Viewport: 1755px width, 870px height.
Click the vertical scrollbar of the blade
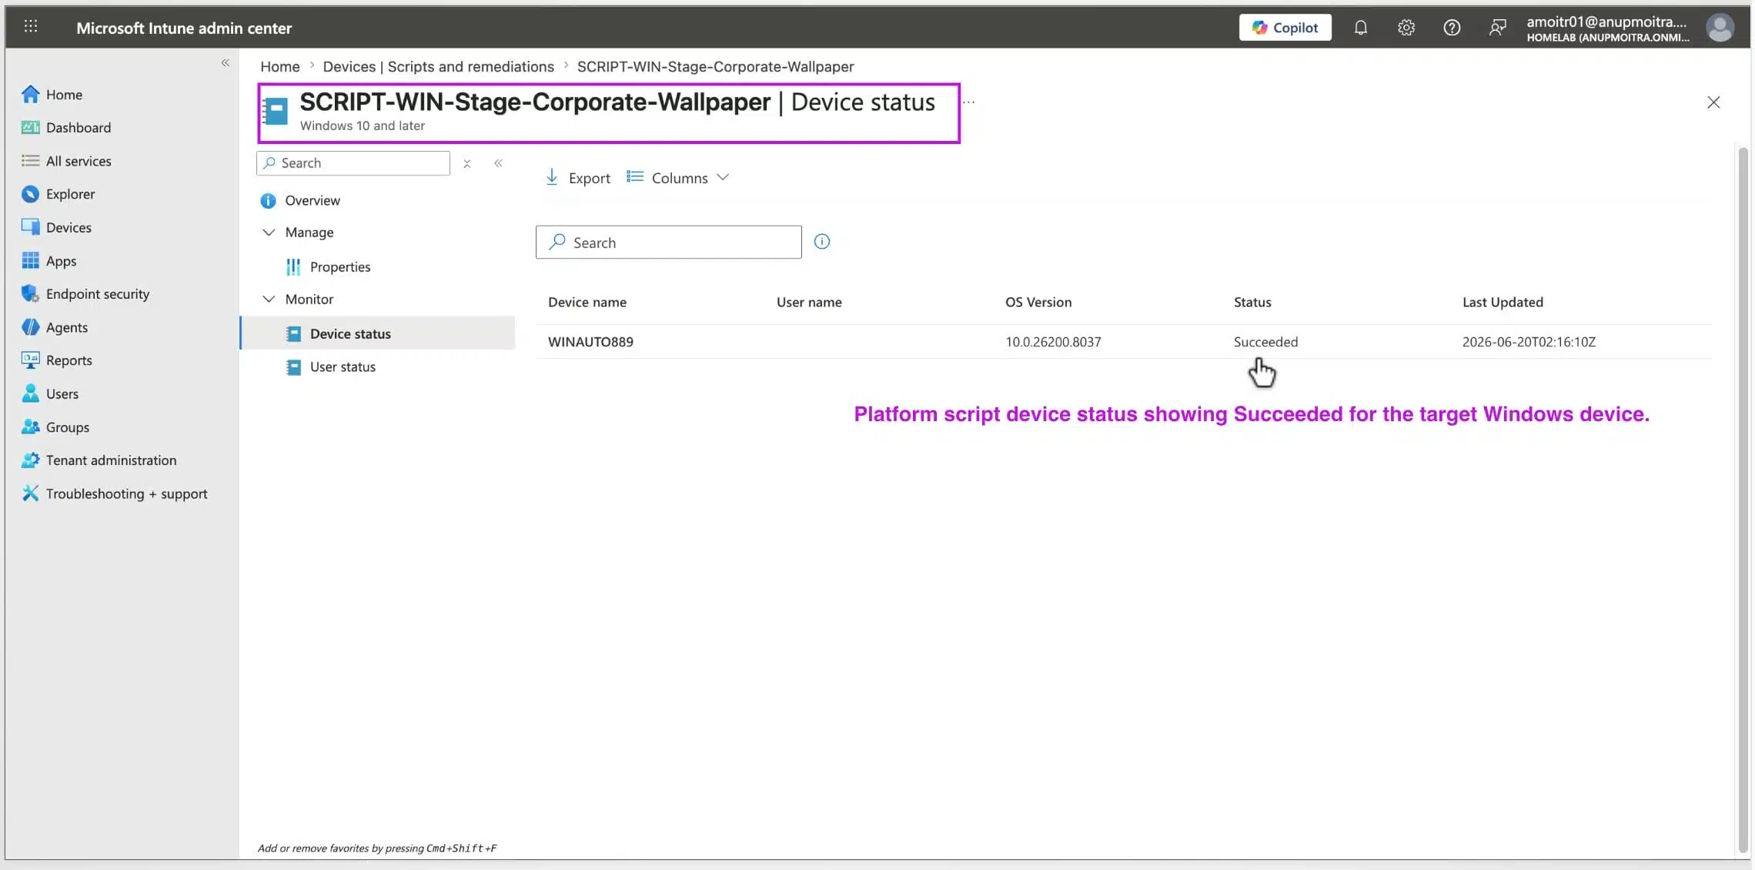pos(1743,499)
